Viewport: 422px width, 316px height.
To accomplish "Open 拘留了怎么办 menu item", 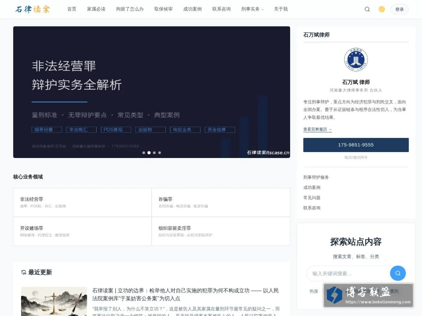I will 130,9.
